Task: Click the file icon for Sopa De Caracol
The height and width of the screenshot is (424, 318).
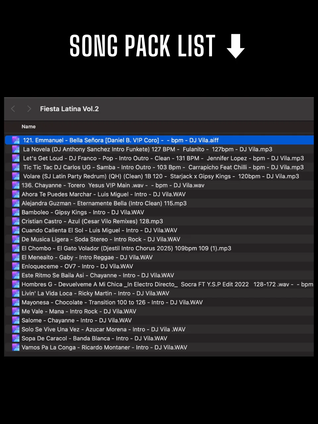Action: click(x=16, y=338)
